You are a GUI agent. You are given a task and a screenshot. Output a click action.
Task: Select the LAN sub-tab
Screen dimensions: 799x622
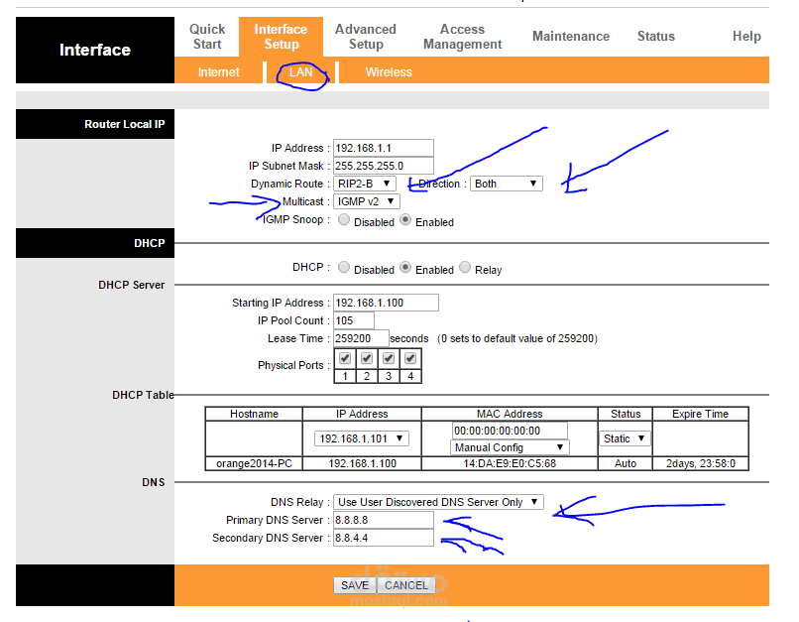[300, 71]
